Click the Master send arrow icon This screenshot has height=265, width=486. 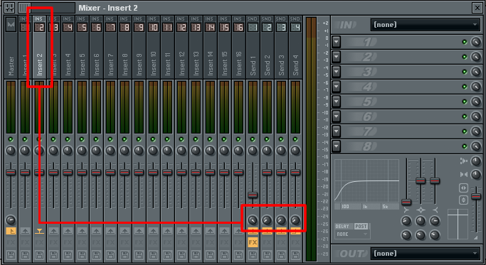(x=11, y=231)
